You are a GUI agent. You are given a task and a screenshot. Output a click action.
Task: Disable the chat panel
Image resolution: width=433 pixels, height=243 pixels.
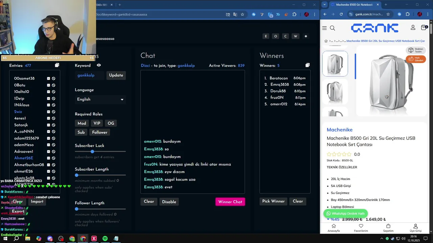coord(169,202)
